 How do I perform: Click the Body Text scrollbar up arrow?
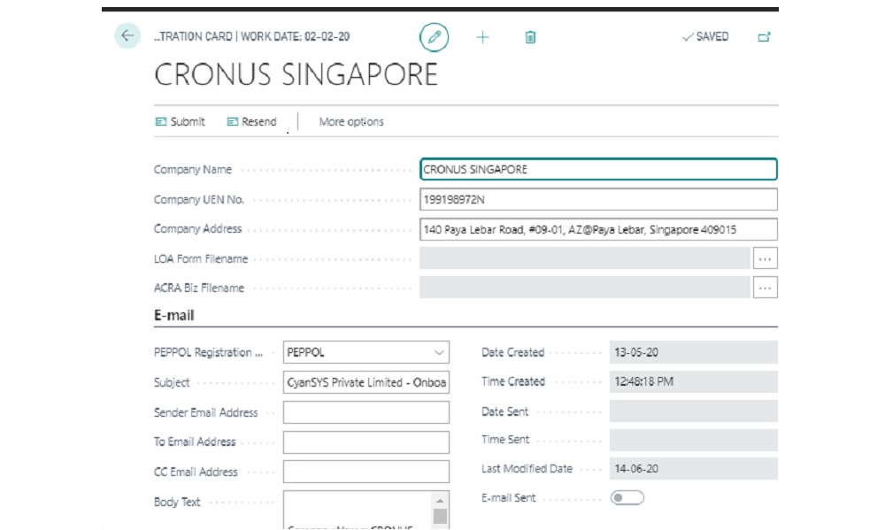pos(440,501)
